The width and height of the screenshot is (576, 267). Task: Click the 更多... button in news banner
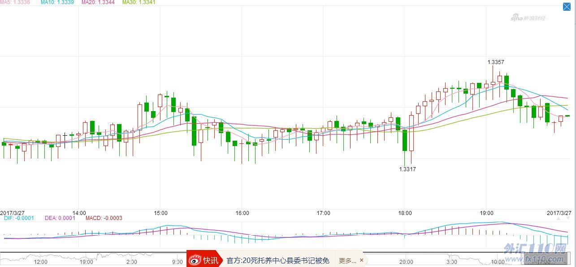347,260
